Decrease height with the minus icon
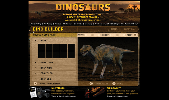The width and height of the screenshot is (169, 100). pos(110,35)
